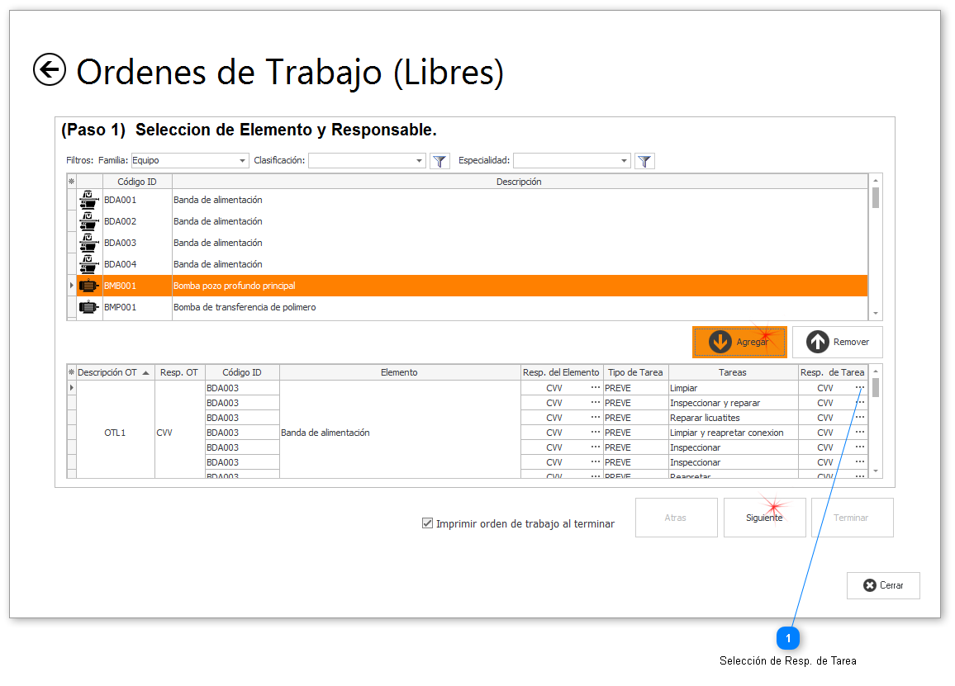Sort by Código ID column in upper grid
Screen dimensions: 955x686
pyautogui.click(x=137, y=182)
